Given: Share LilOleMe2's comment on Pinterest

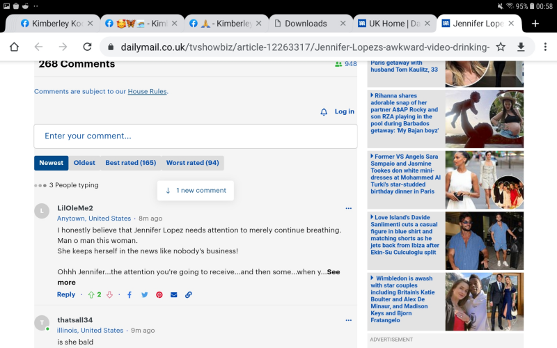Looking at the screenshot, I should point(159,294).
